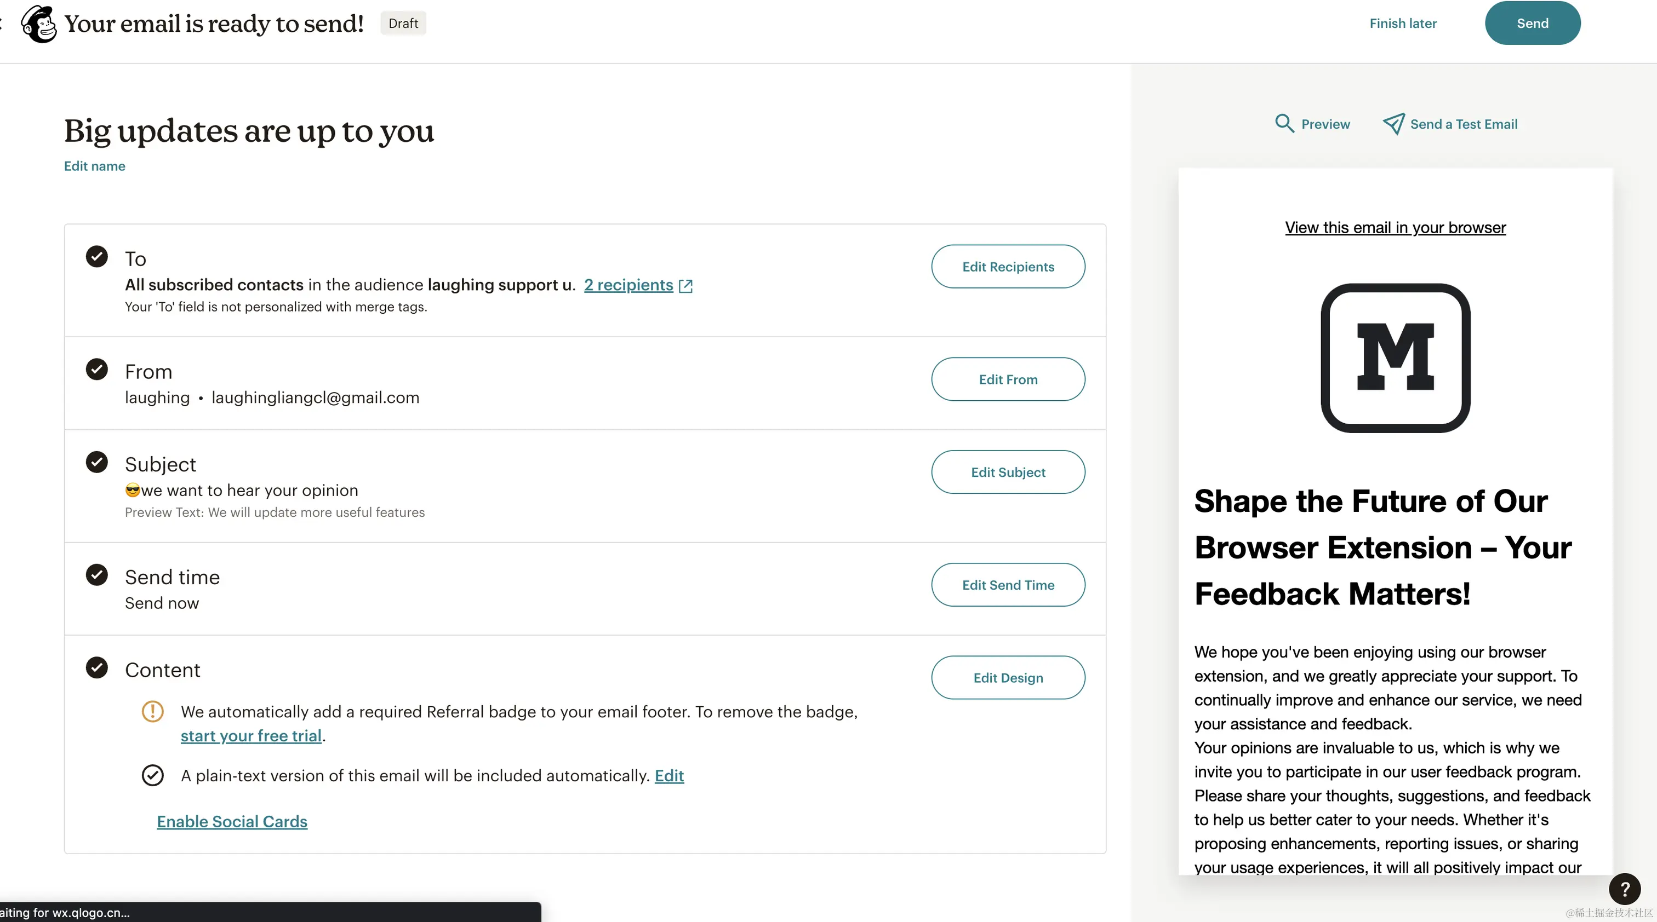
Task: Click external link icon beside 2 recipients
Action: click(x=685, y=286)
